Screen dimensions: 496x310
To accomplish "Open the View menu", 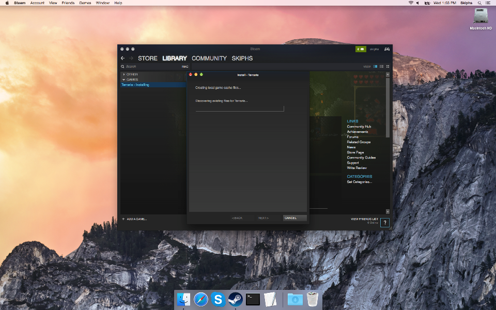I will pyautogui.click(x=53, y=3).
